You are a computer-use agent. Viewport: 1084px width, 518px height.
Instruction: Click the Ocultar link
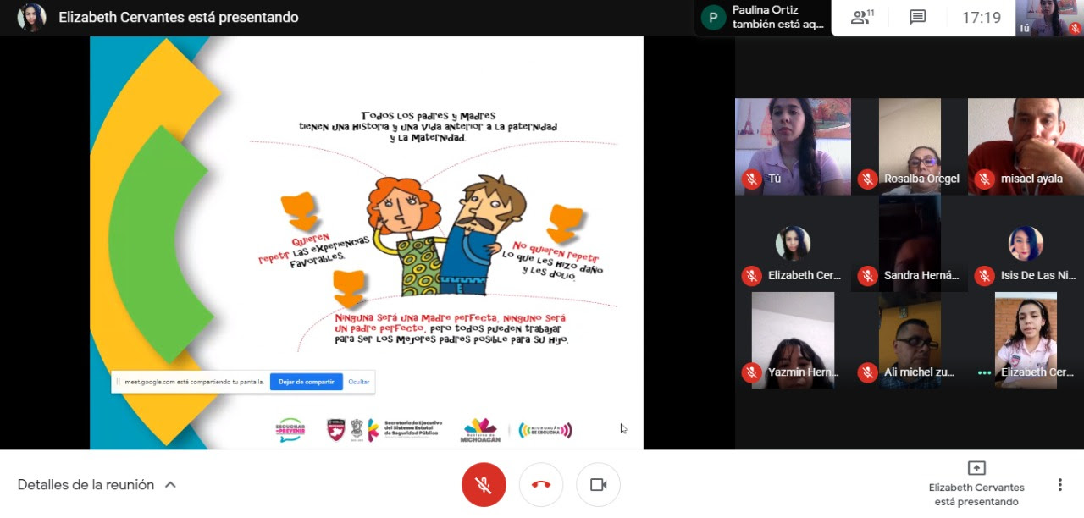click(x=359, y=382)
